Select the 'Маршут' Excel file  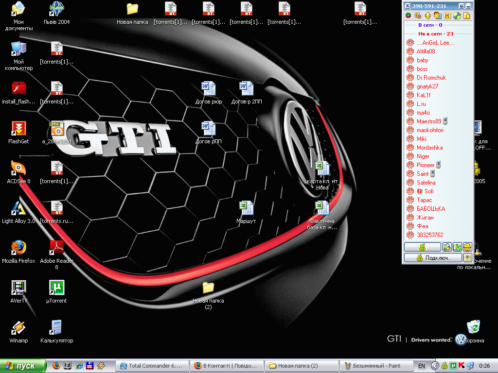coord(246,213)
